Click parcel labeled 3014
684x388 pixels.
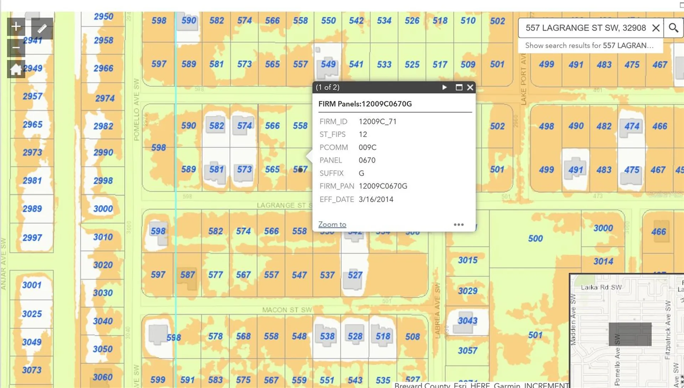(x=603, y=261)
